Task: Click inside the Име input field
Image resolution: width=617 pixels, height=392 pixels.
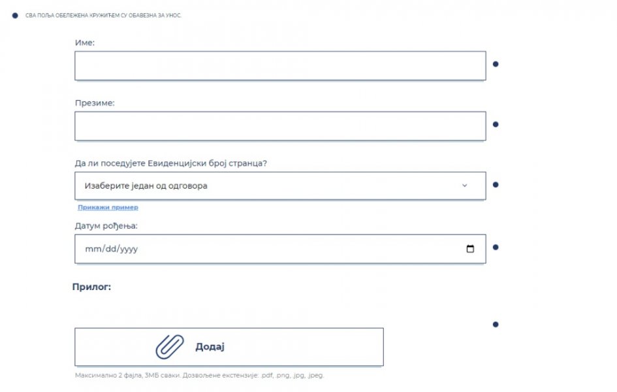Action: click(281, 65)
